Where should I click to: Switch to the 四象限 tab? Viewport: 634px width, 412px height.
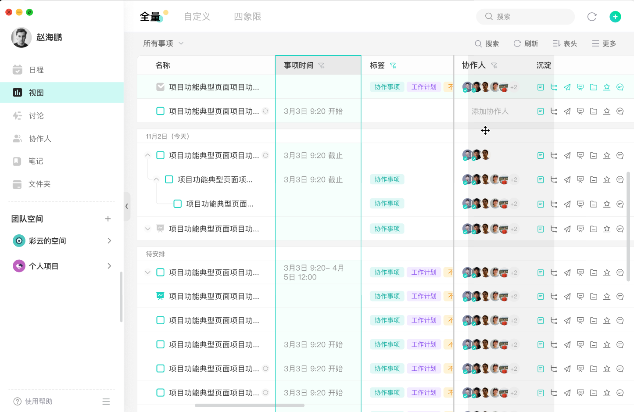[x=247, y=17]
